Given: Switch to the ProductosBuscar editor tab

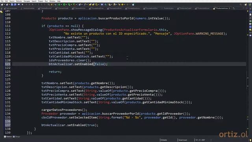Looking at the screenshot, I should (x=202, y=8).
